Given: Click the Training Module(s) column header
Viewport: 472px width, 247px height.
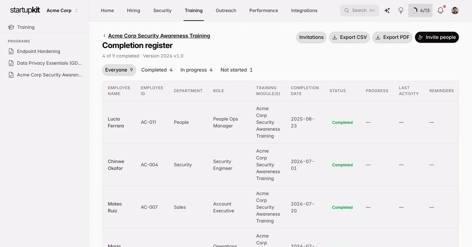Looking at the screenshot, I should pos(268,91).
